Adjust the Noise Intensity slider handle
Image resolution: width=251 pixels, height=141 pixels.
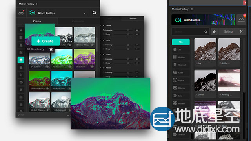(x=128, y=30)
